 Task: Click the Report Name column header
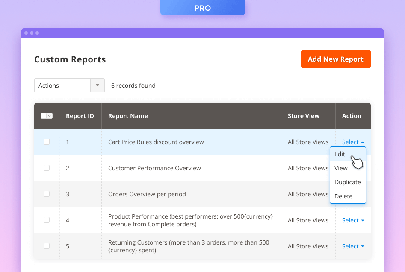[x=128, y=116]
